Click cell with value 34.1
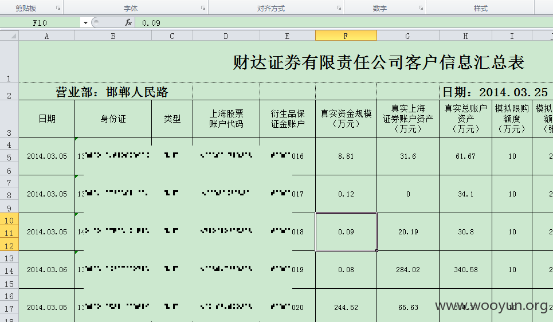 (x=465, y=194)
